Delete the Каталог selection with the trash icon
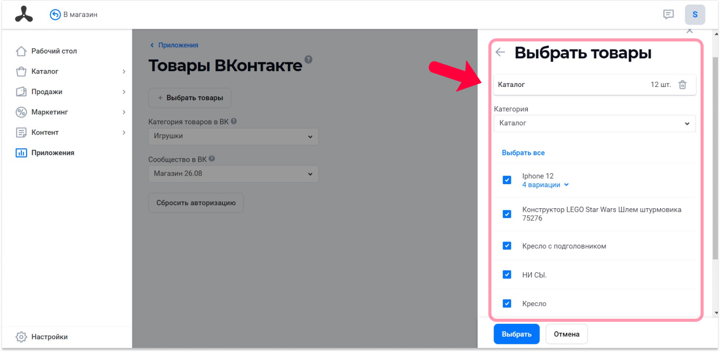The image size is (720, 352). coord(682,85)
